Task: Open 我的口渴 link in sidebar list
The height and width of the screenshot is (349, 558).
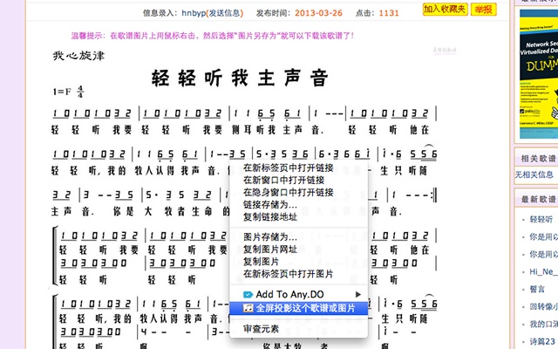Action: click(543, 324)
